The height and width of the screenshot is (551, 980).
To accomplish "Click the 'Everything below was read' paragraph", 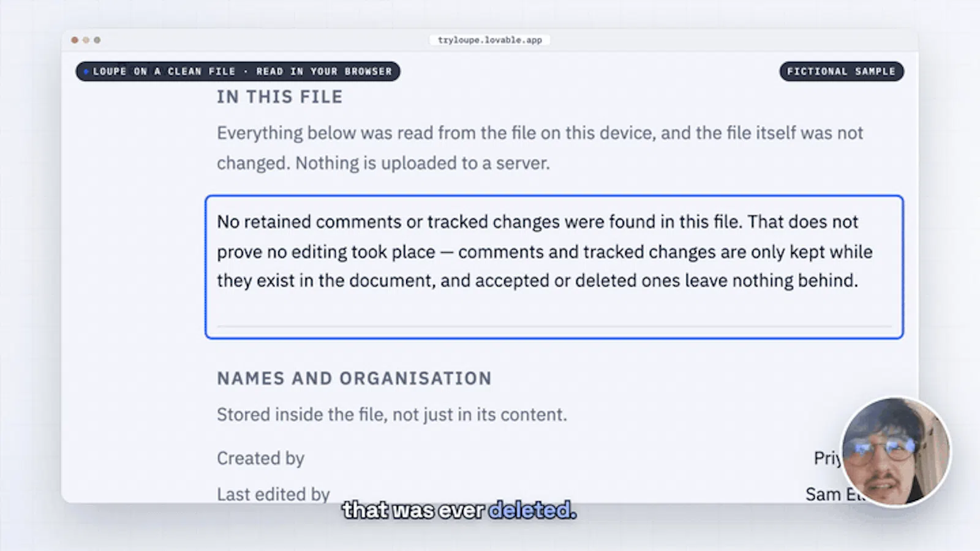I will 540,148.
